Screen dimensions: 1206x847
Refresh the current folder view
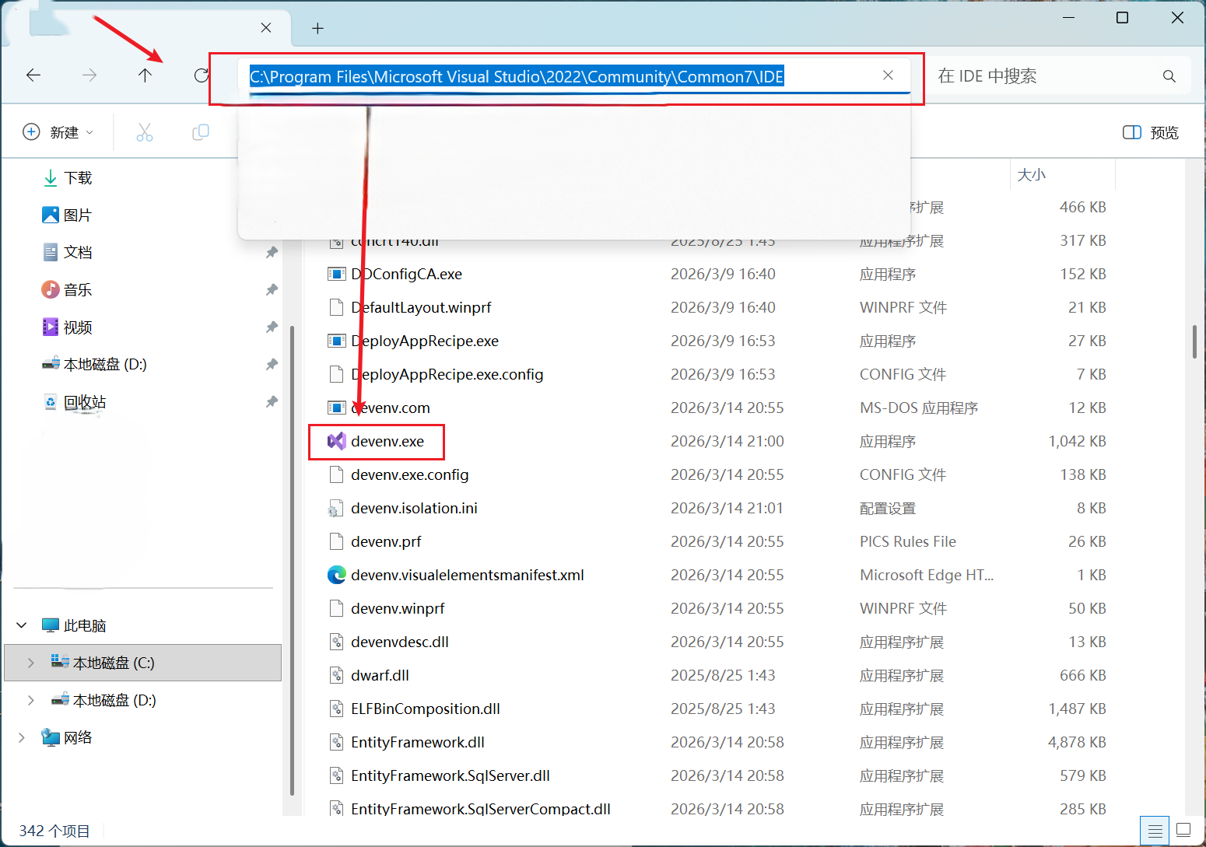pos(202,75)
